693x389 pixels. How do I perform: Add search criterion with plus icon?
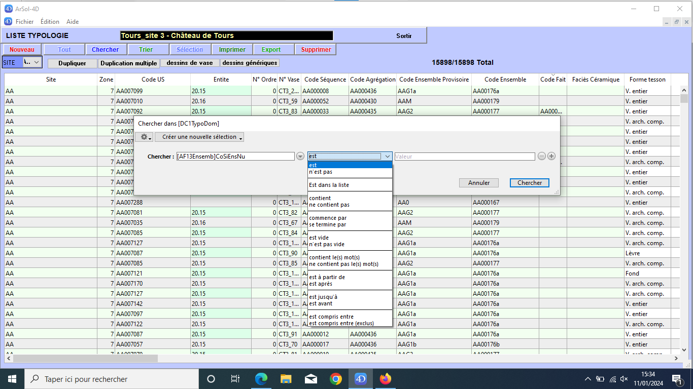click(551, 157)
